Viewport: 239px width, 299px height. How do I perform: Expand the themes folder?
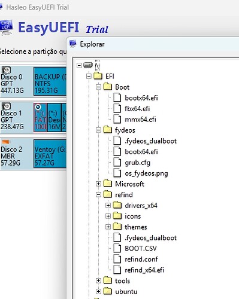coord(108,227)
